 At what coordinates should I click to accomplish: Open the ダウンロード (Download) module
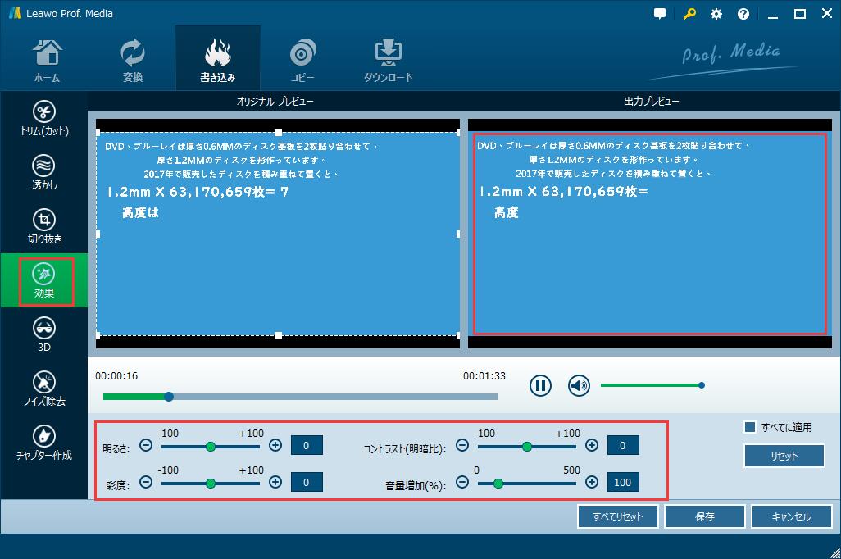tap(387, 57)
